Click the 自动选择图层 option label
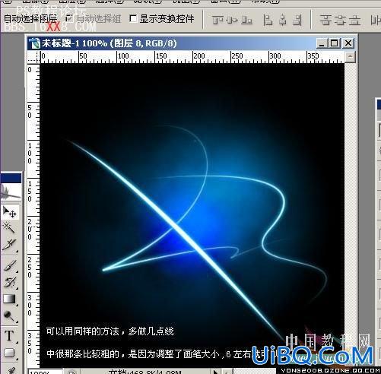The height and width of the screenshot is (374, 381). 30,18
